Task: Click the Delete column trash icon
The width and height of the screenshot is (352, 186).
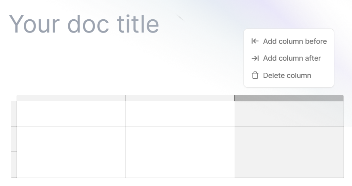Action: tap(255, 76)
